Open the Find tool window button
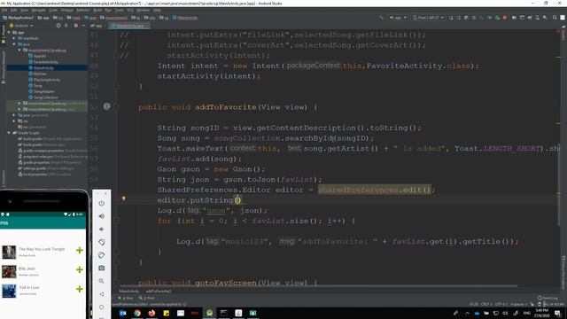Viewport: 567px width, 319px height. pos(147,298)
